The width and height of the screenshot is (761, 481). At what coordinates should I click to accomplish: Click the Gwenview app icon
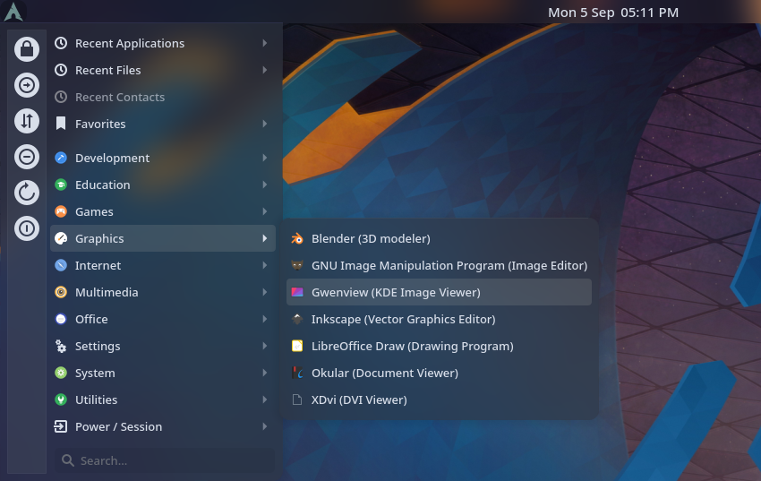point(297,292)
